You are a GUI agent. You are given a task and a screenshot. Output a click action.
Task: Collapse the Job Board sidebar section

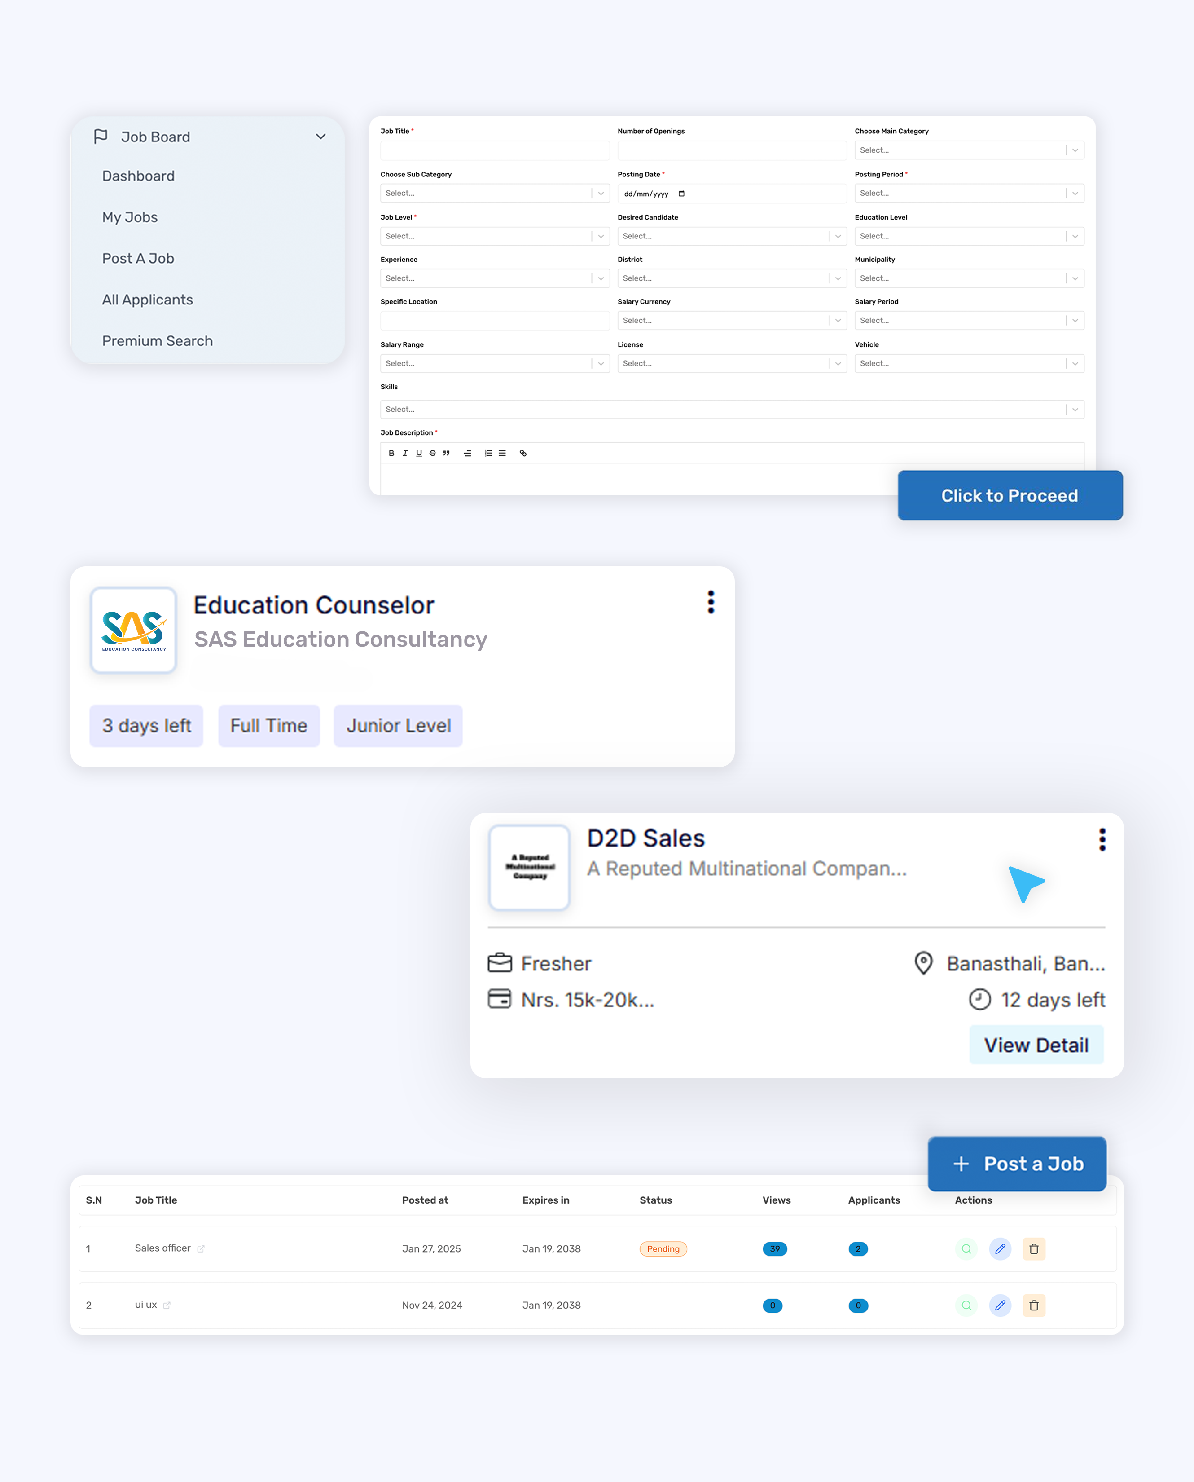[320, 136]
